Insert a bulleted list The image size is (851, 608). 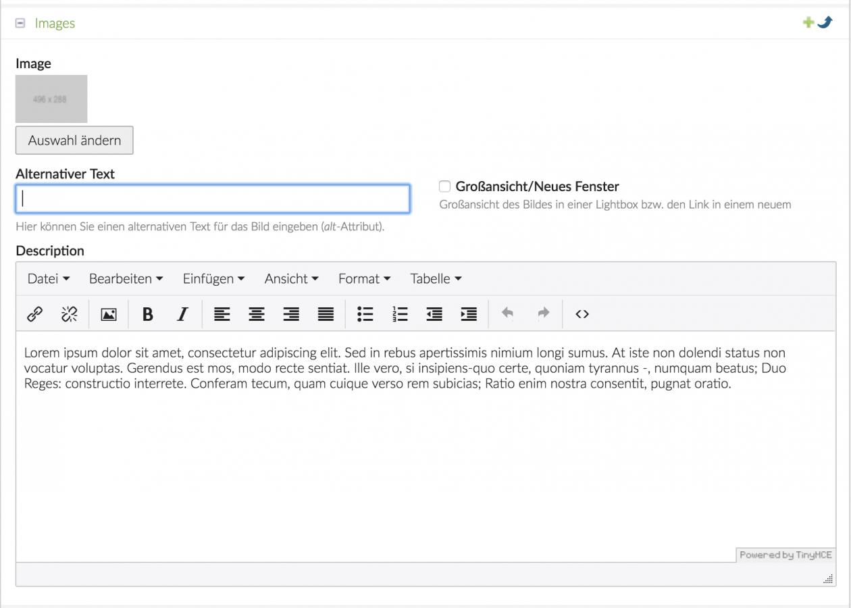pyautogui.click(x=365, y=313)
